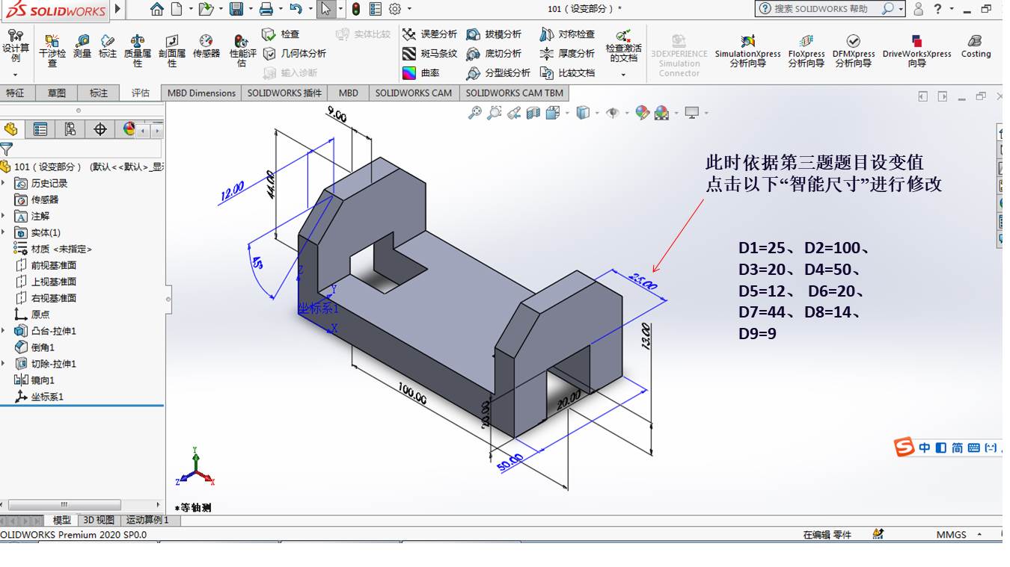Open Options via the gear icon
1010x567 pixels.
point(395,9)
